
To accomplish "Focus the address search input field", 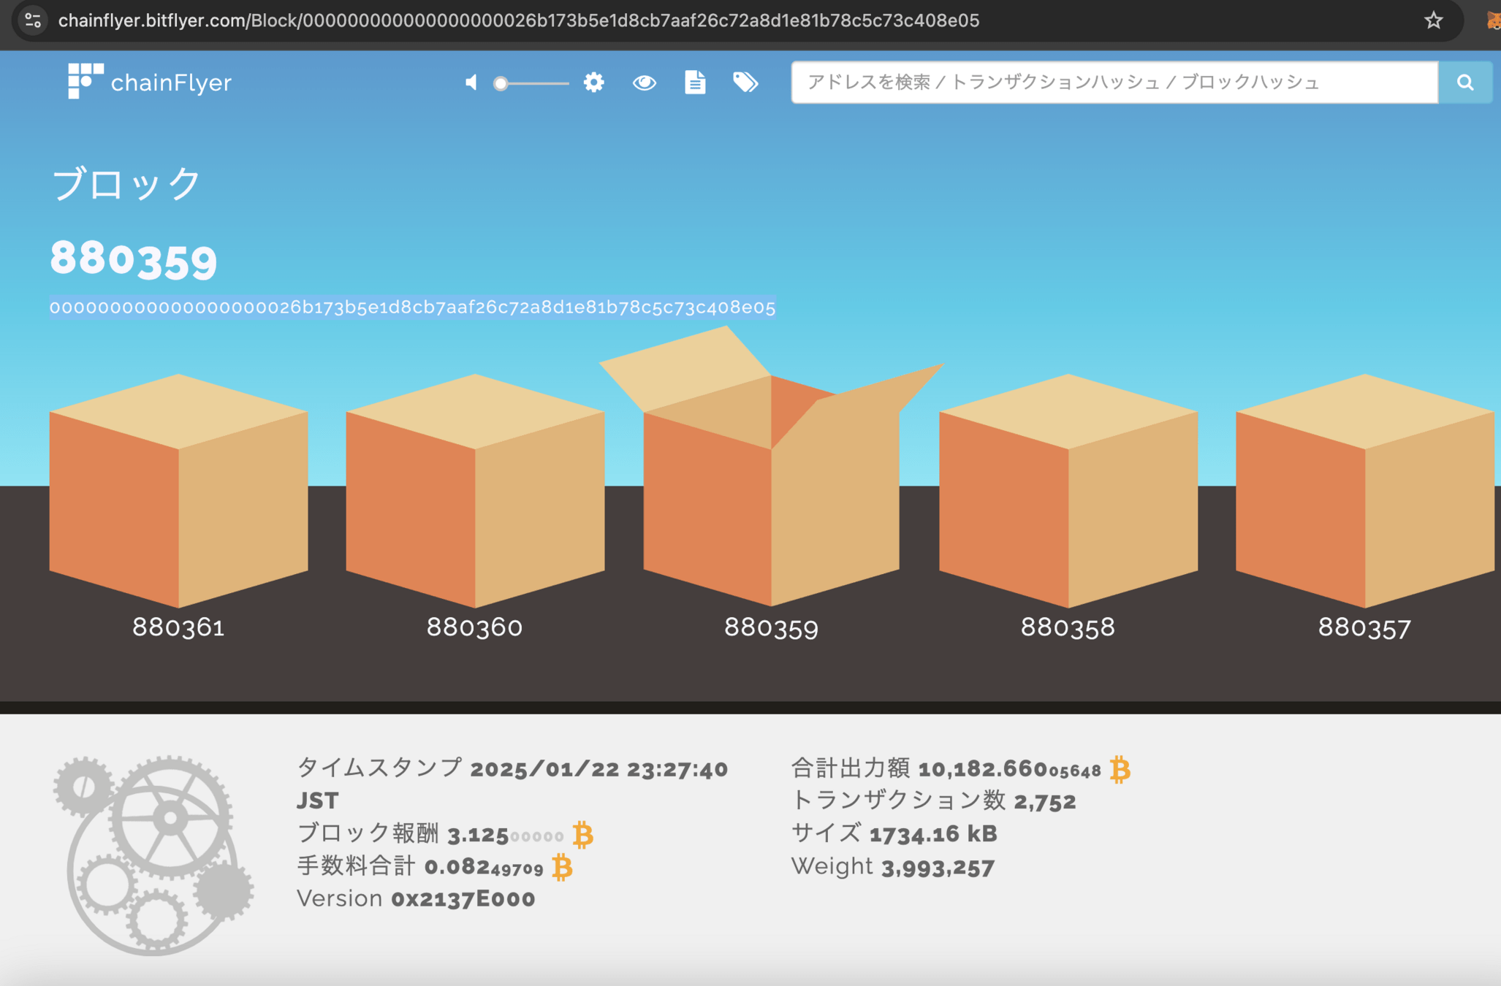I will (x=1114, y=83).
